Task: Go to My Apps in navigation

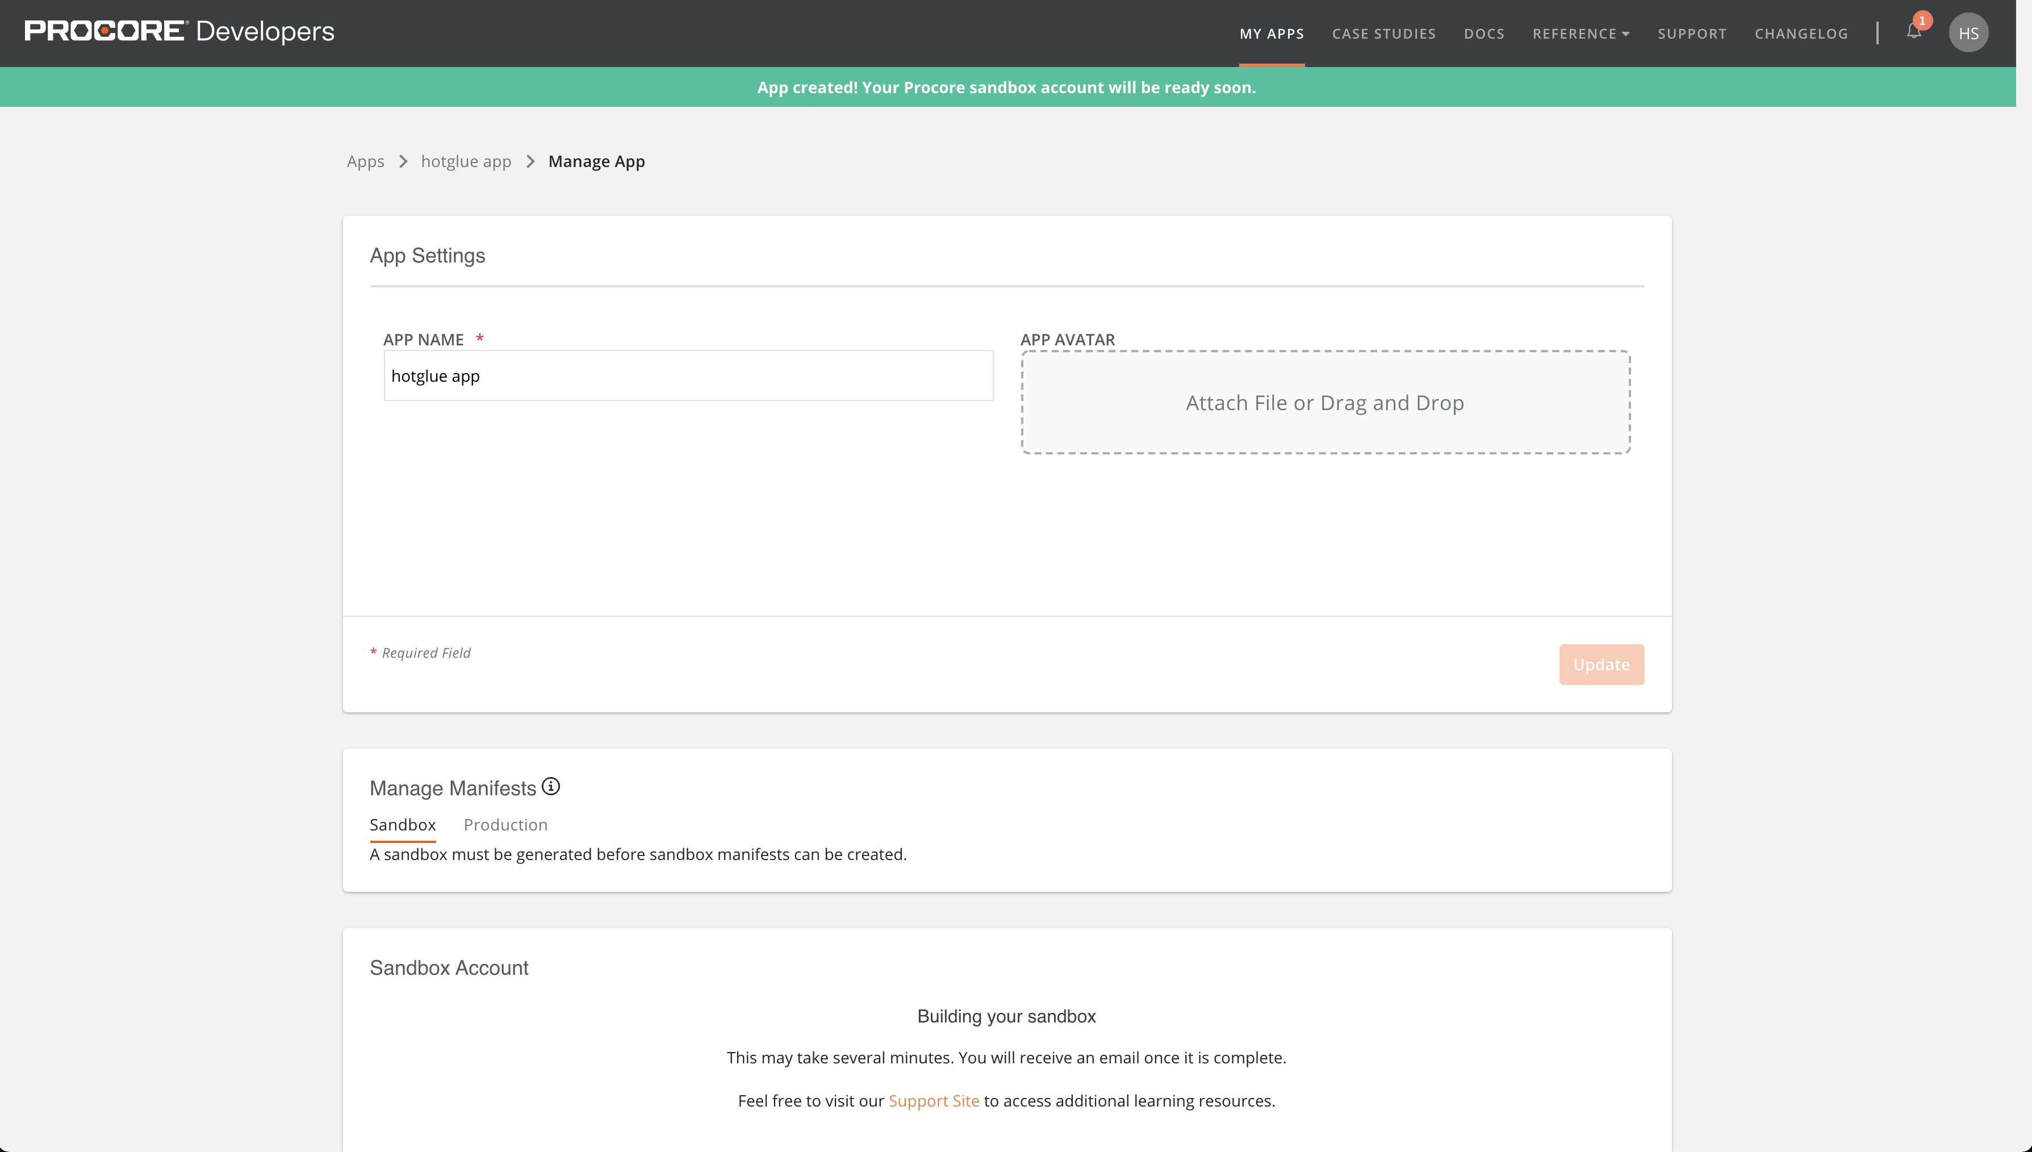Action: (1271, 33)
